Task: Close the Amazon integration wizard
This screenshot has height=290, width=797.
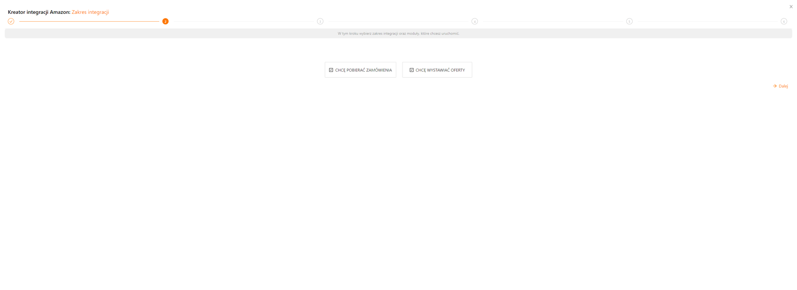Action: click(791, 6)
